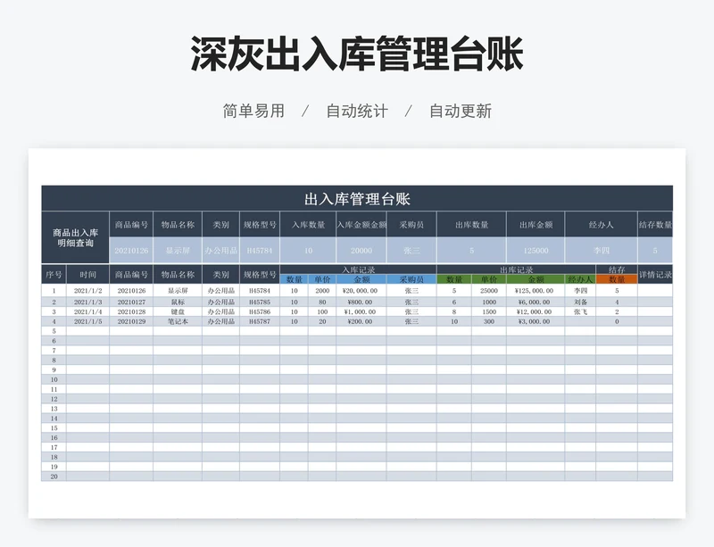
Task: Select the orange 数量 sub-header under 结存
Action: (x=617, y=279)
